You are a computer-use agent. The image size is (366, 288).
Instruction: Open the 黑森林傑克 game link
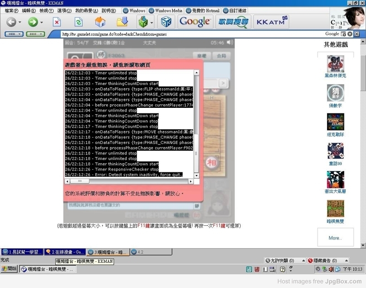click(335, 75)
